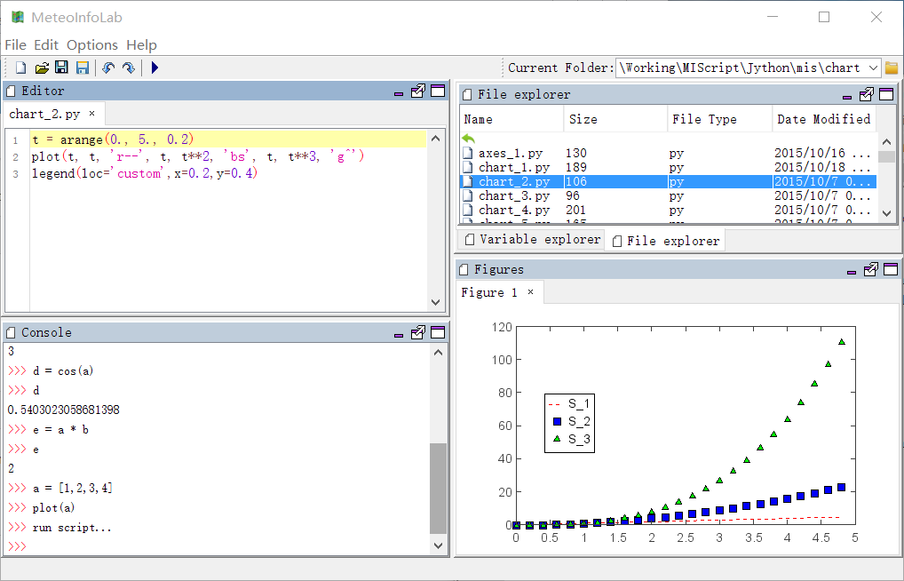The width and height of the screenshot is (904, 581).
Task: Sort files by Date Modified column
Action: pyautogui.click(x=823, y=119)
